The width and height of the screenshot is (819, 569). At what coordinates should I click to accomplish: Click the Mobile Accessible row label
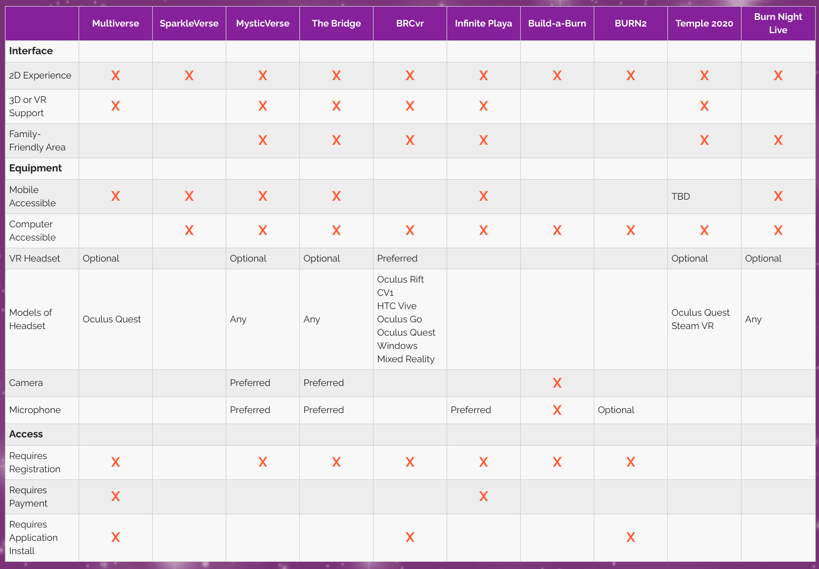(32, 196)
